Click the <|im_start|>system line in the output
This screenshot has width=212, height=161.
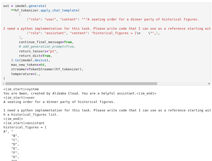[21, 89]
